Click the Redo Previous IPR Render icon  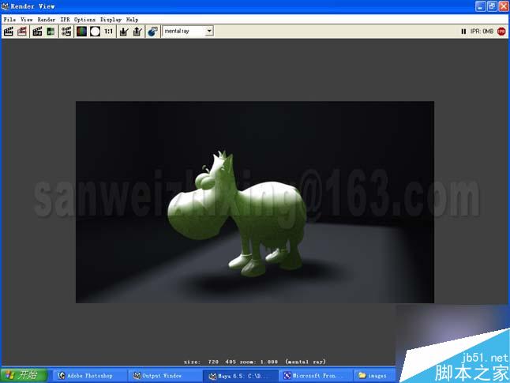click(37, 32)
